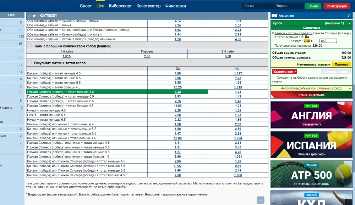Remove the selection with the red X

(x=273, y=33)
